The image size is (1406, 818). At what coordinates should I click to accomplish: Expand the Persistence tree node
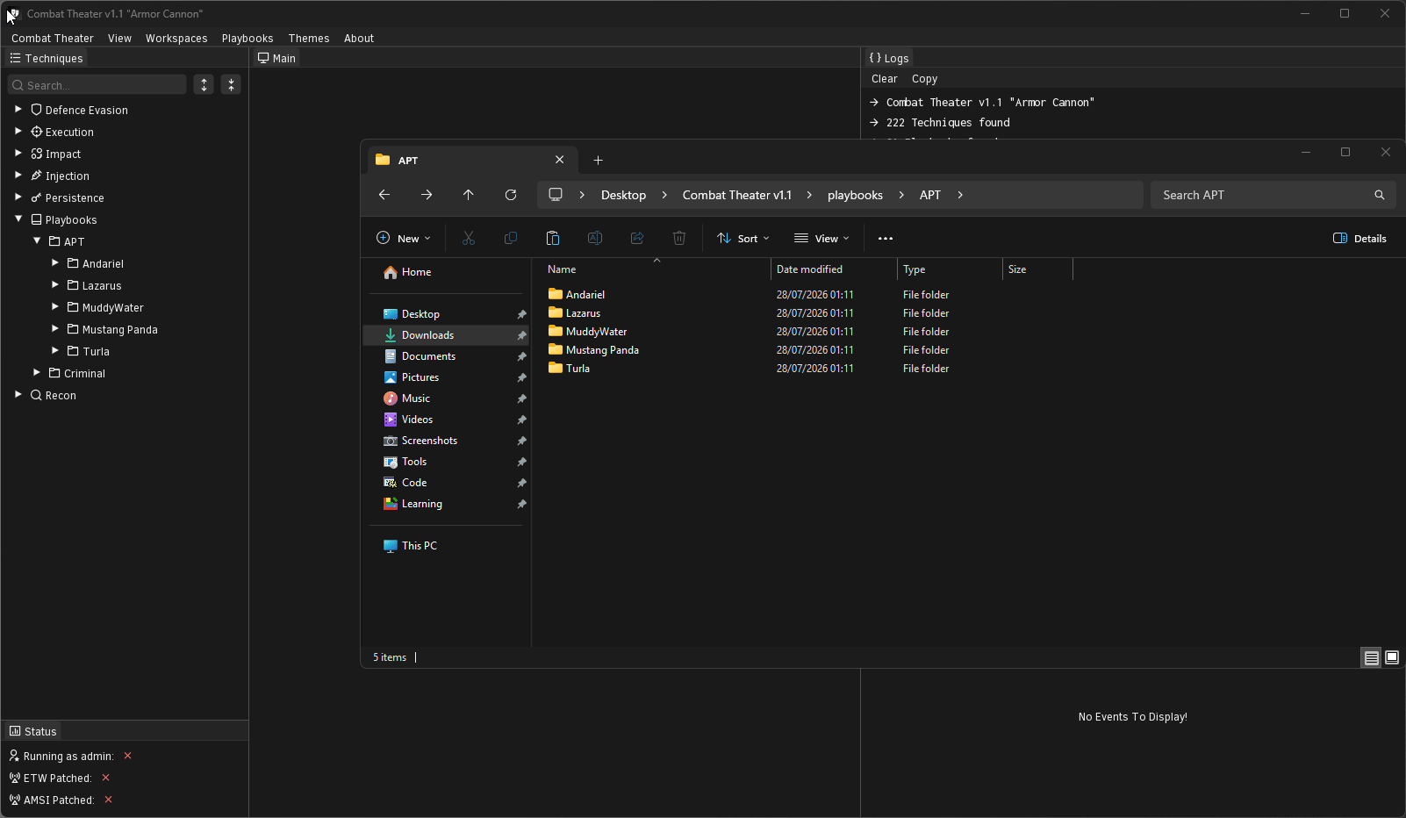[x=18, y=197]
